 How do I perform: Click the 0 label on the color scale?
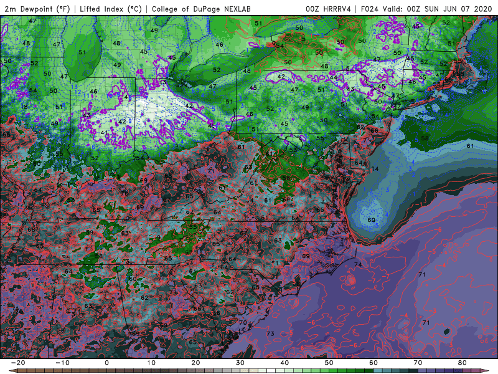coord(106,363)
